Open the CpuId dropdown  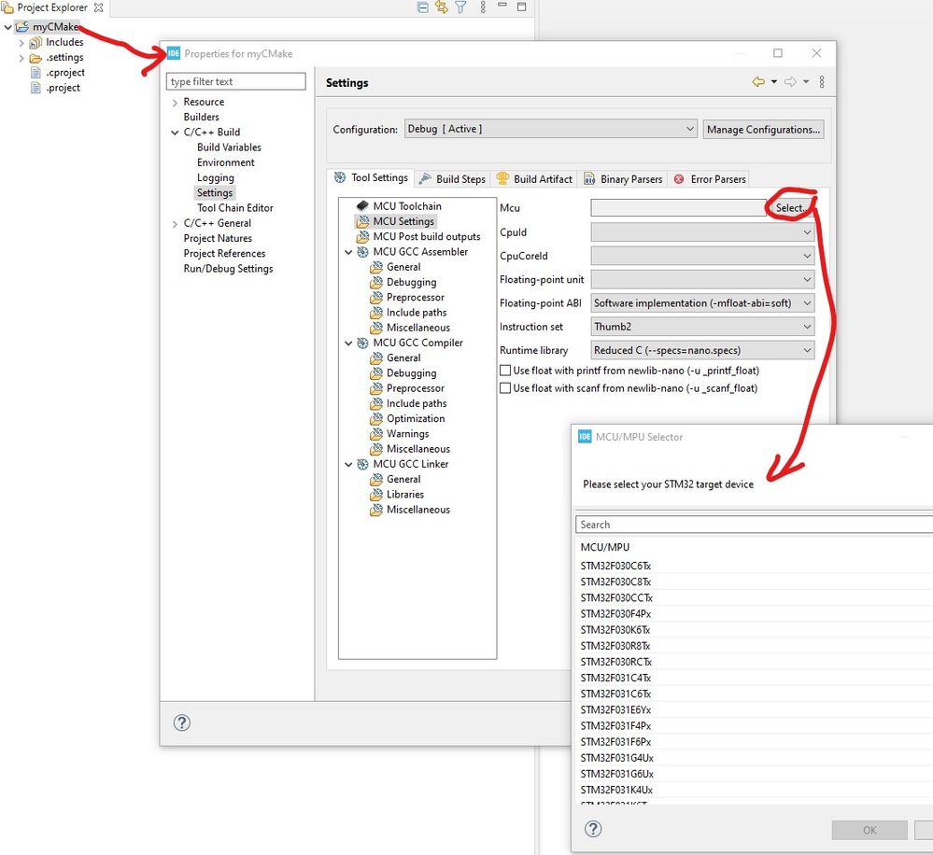[x=702, y=231]
